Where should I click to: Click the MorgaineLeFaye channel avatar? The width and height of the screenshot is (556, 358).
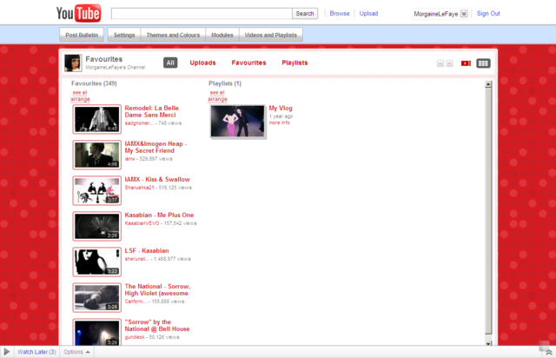[x=73, y=63]
